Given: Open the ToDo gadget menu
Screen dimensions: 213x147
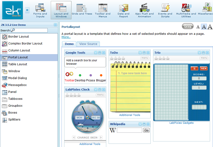Looking at the screenshot, I should click(145, 58).
